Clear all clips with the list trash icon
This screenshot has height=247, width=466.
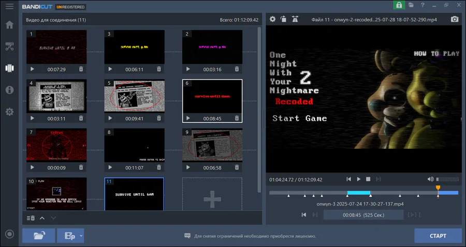31,218
